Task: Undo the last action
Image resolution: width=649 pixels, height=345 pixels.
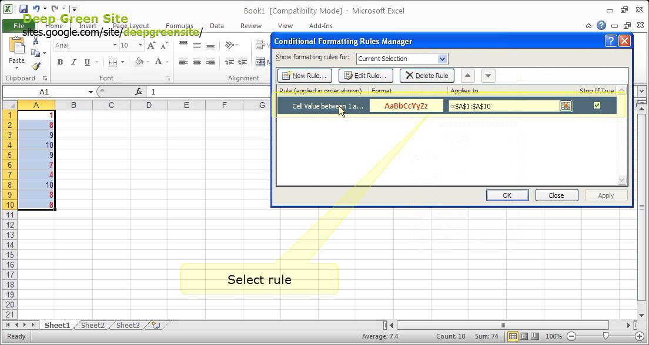Action: tap(36, 9)
